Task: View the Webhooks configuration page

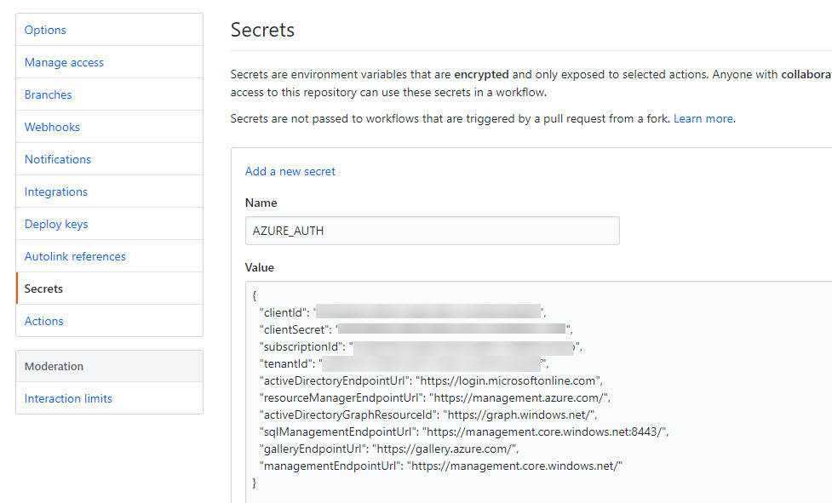Action: tap(52, 127)
